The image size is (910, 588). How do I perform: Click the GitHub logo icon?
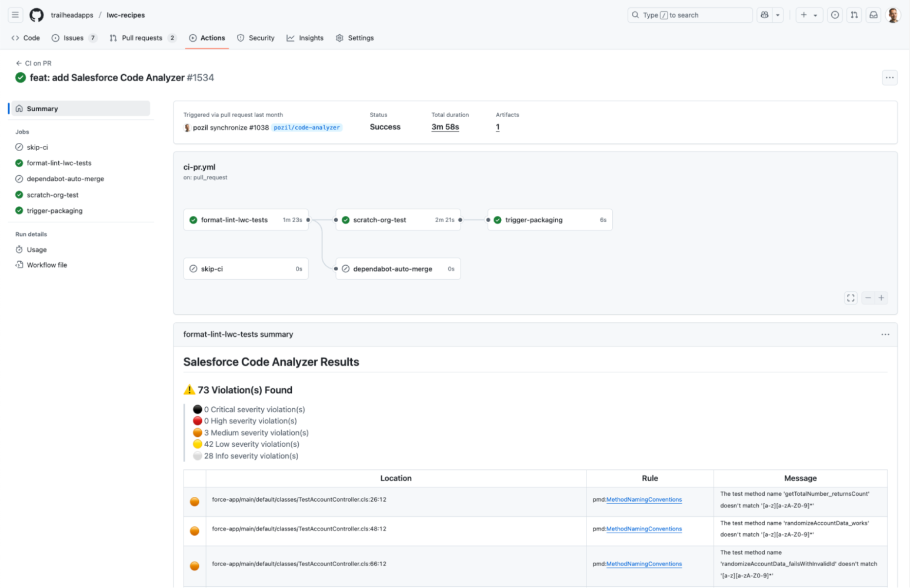[36, 15]
